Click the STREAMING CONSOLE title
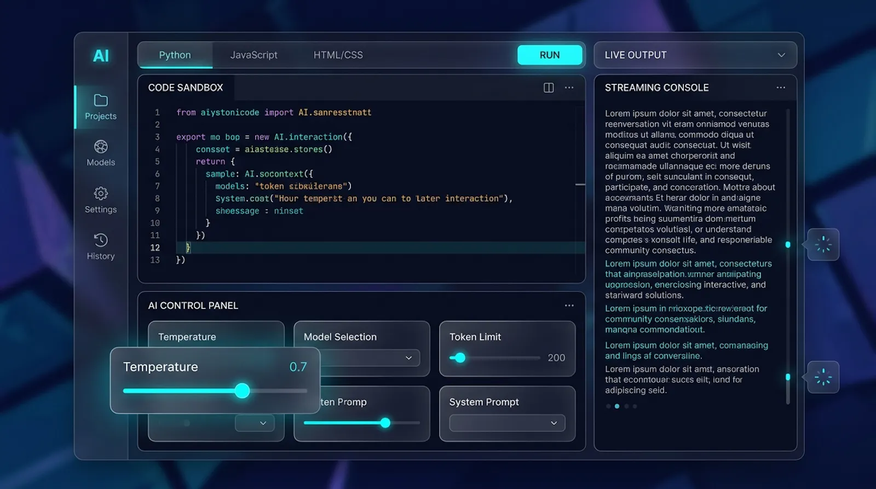876x489 pixels. (x=656, y=88)
